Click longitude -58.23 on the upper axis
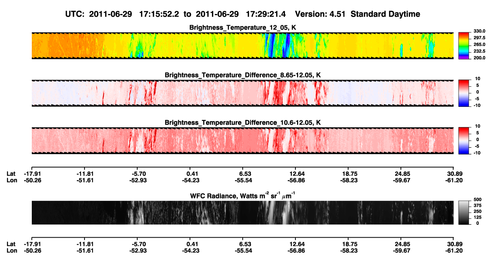Image resolution: width=504 pixels, height=259 pixels. (x=348, y=180)
